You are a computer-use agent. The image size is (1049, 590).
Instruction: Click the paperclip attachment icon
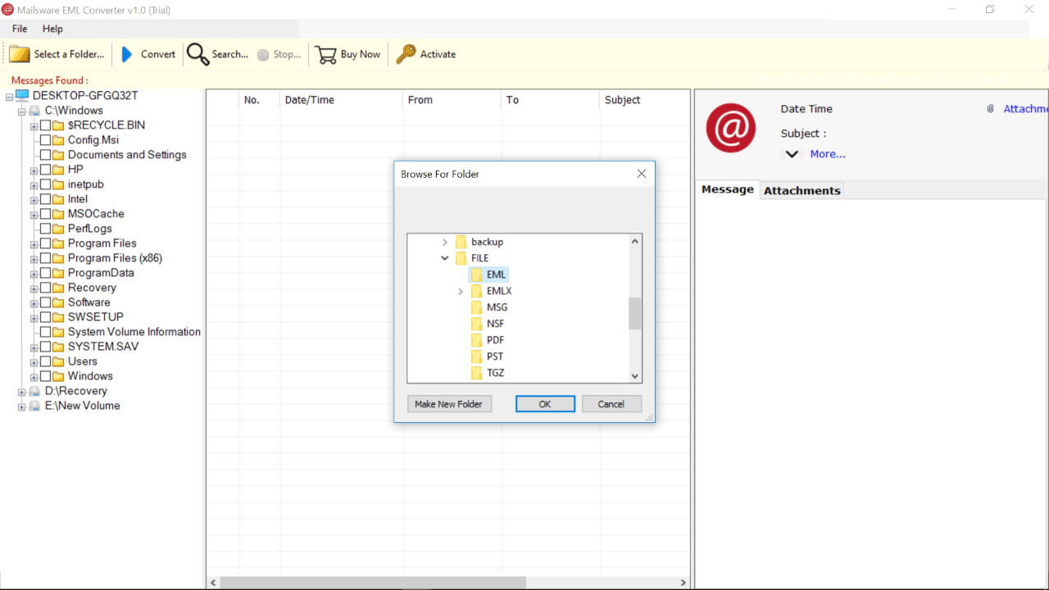991,109
